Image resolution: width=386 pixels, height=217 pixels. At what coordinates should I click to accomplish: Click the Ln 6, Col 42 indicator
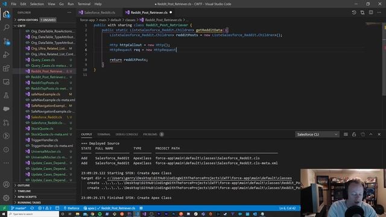[287, 208]
